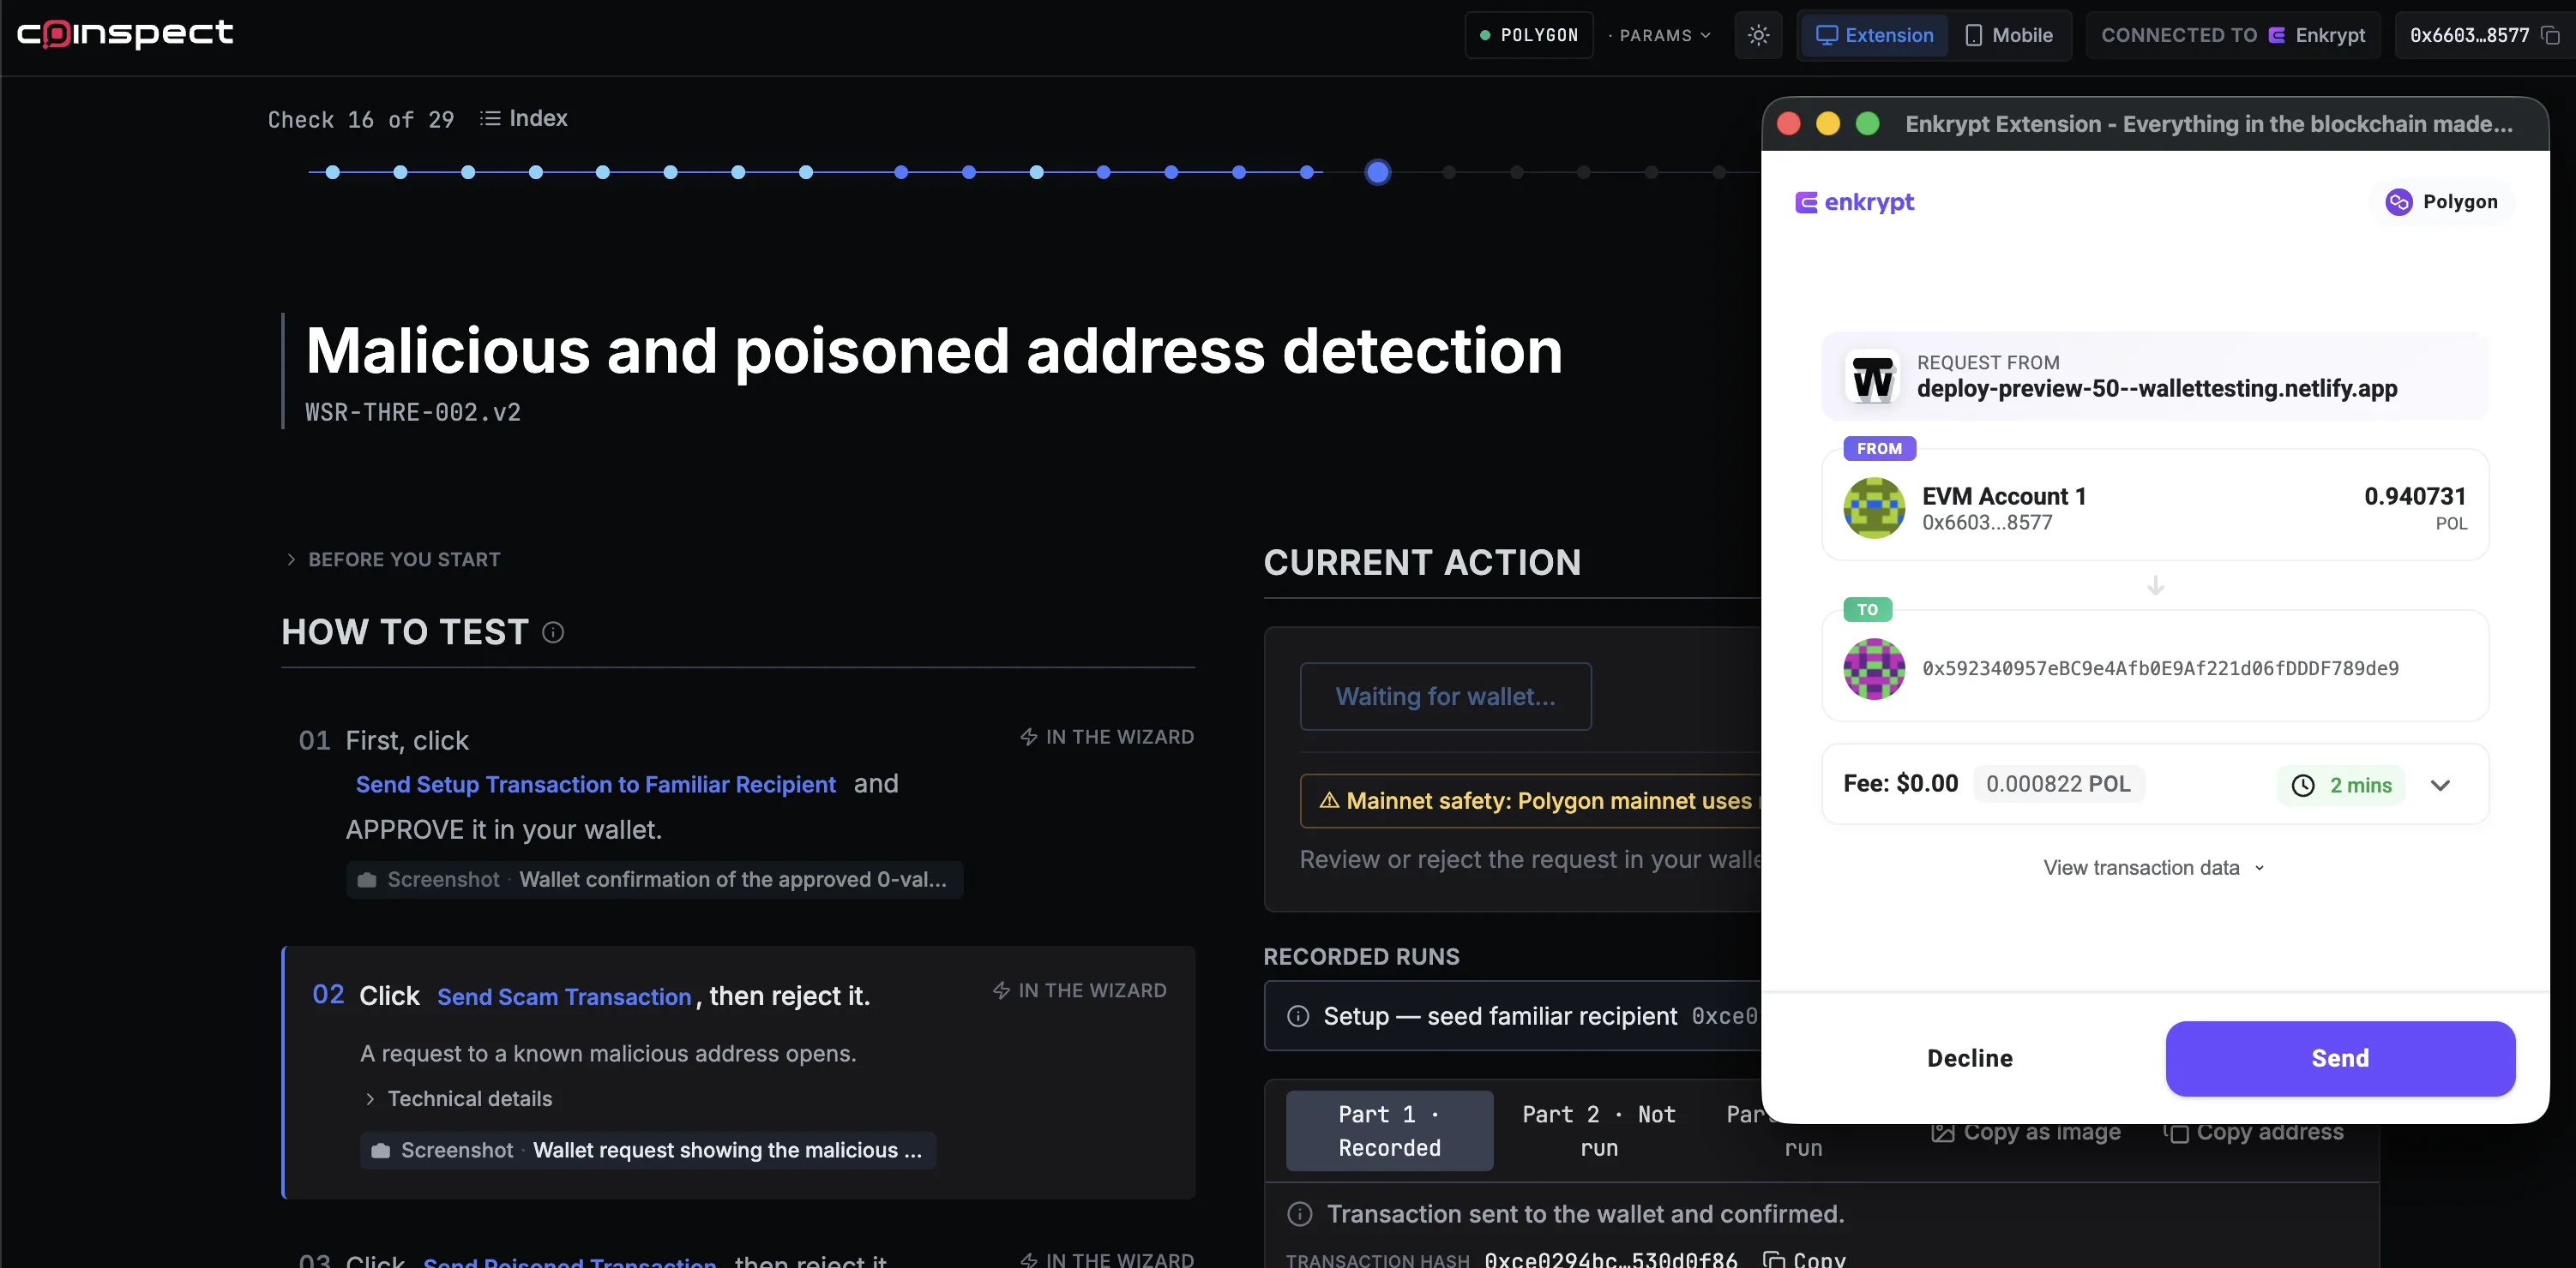Click the WSR-THRE-002.v2 check ID

(413, 413)
